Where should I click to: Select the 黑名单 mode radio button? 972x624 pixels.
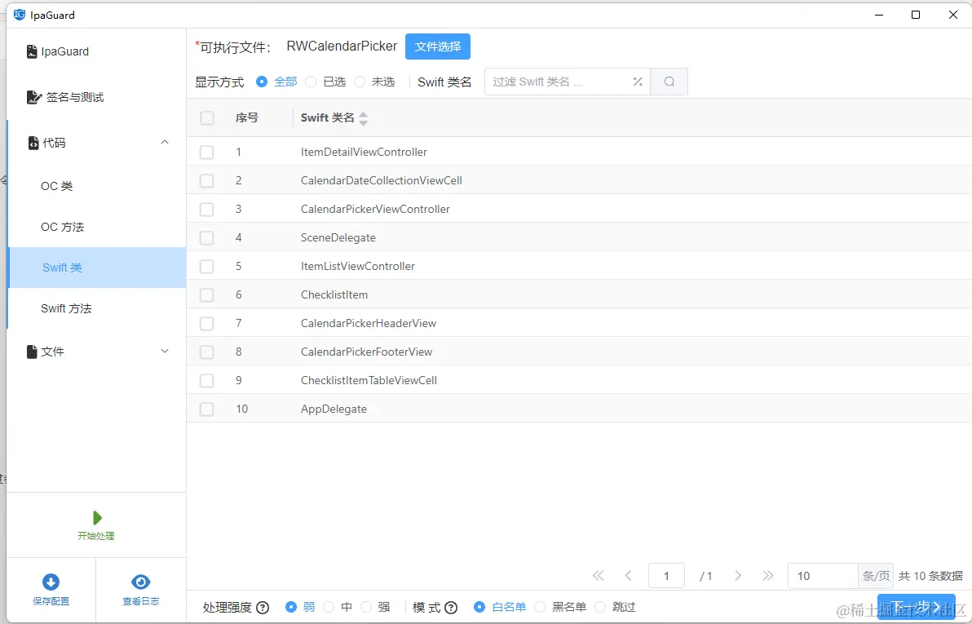tap(539, 607)
